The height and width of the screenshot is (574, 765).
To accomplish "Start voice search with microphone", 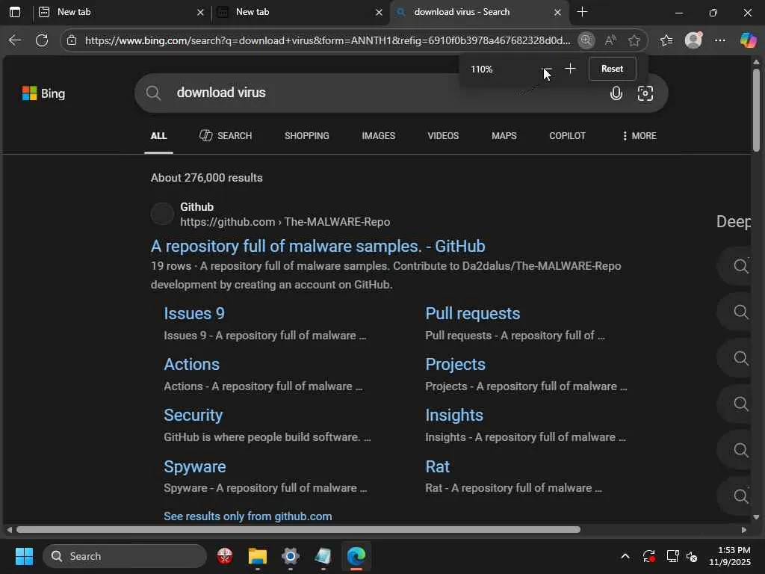I will click(x=616, y=93).
